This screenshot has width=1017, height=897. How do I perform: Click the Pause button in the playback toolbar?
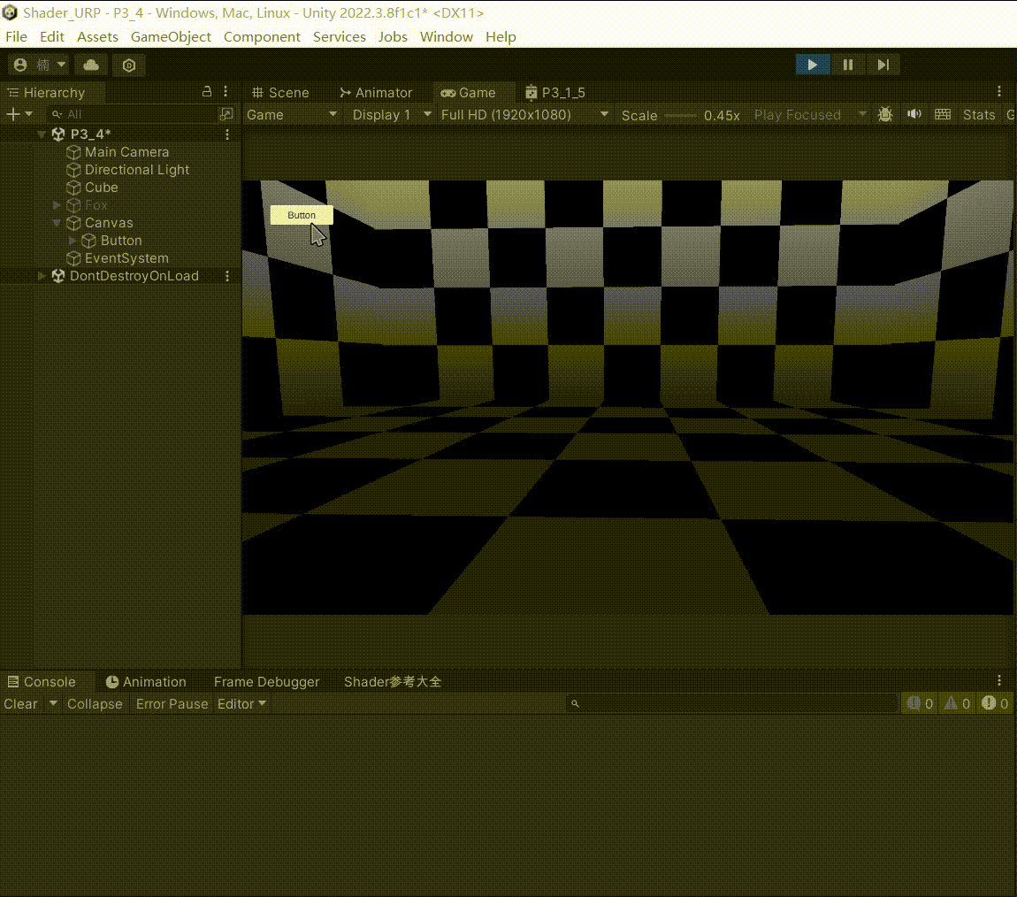(x=846, y=64)
